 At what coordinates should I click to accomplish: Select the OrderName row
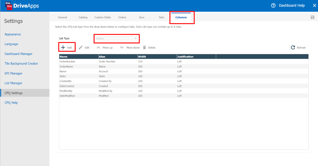(x=184, y=67)
